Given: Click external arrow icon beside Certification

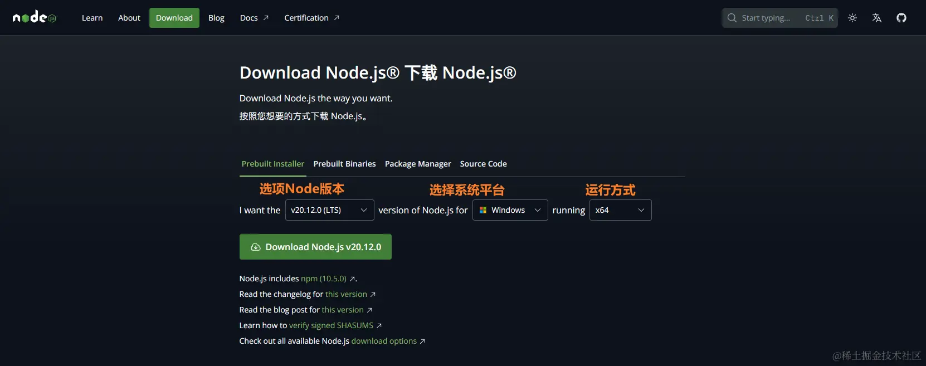Looking at the screenshot, I should pos(337,18).
